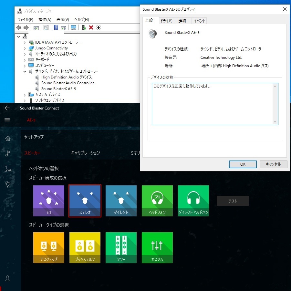Click inside the デバイスの状態 text box
Image resolution: width=291 pixels, height=291 pixels.
215,104
